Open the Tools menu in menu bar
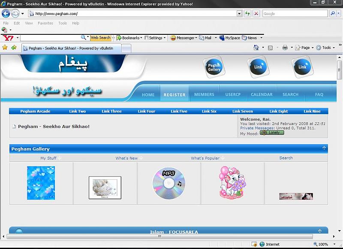Viewport: 343px width, 249px height. (63, 23)
